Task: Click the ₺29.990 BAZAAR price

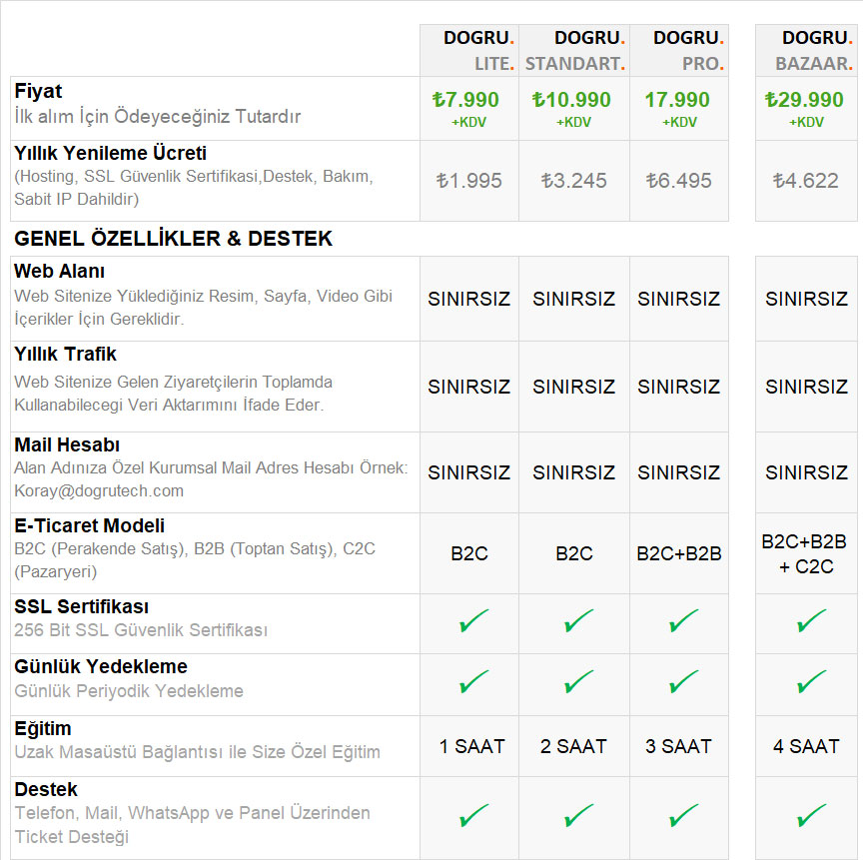Action: [x=804, y=100]
